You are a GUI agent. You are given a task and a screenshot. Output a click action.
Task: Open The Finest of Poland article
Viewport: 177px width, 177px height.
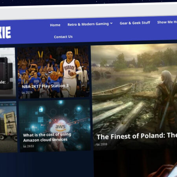click(x=137, y=136)
